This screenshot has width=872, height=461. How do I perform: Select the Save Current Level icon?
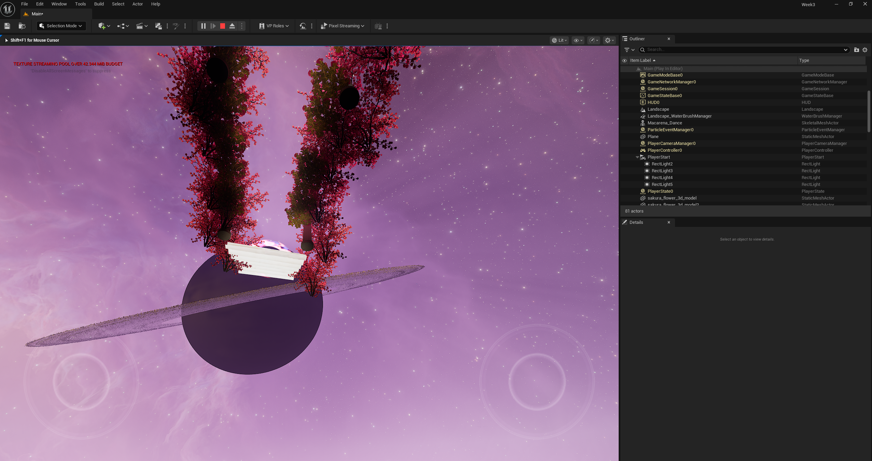point(6,26)
